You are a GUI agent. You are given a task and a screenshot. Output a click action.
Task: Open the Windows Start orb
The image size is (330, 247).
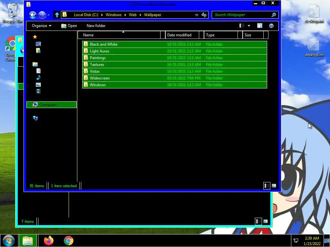[x=9, y=241]
